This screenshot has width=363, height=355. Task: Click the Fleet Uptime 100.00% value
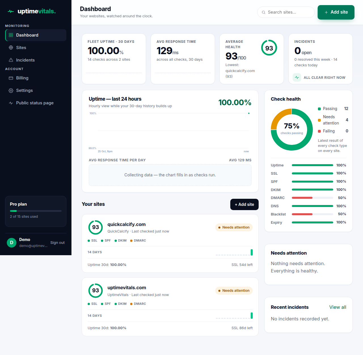tap(105, 51)
